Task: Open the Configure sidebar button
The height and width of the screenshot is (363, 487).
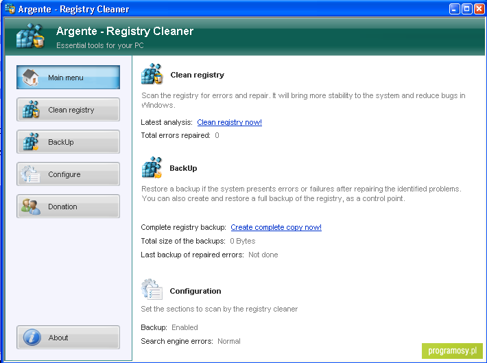Action: click(x=68, y=174)
